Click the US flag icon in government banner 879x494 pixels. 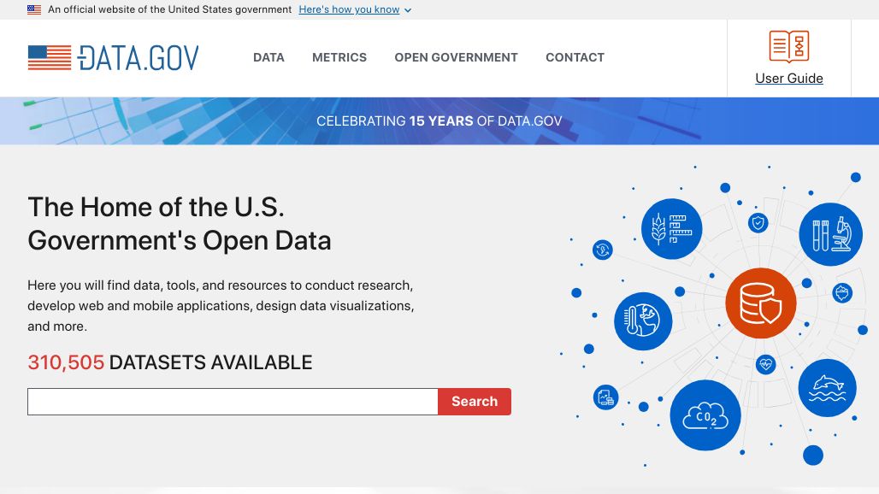click(x=34, y=9)
